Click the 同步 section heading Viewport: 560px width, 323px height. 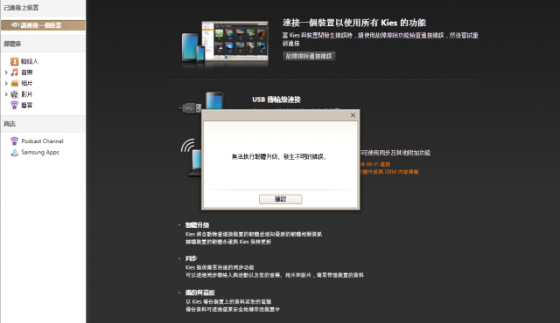(191, 258)
